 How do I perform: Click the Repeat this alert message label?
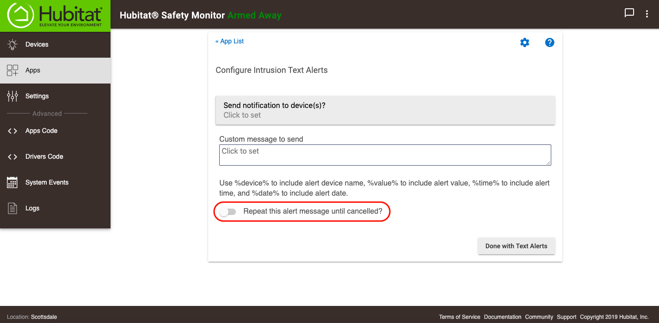(313, 211)
